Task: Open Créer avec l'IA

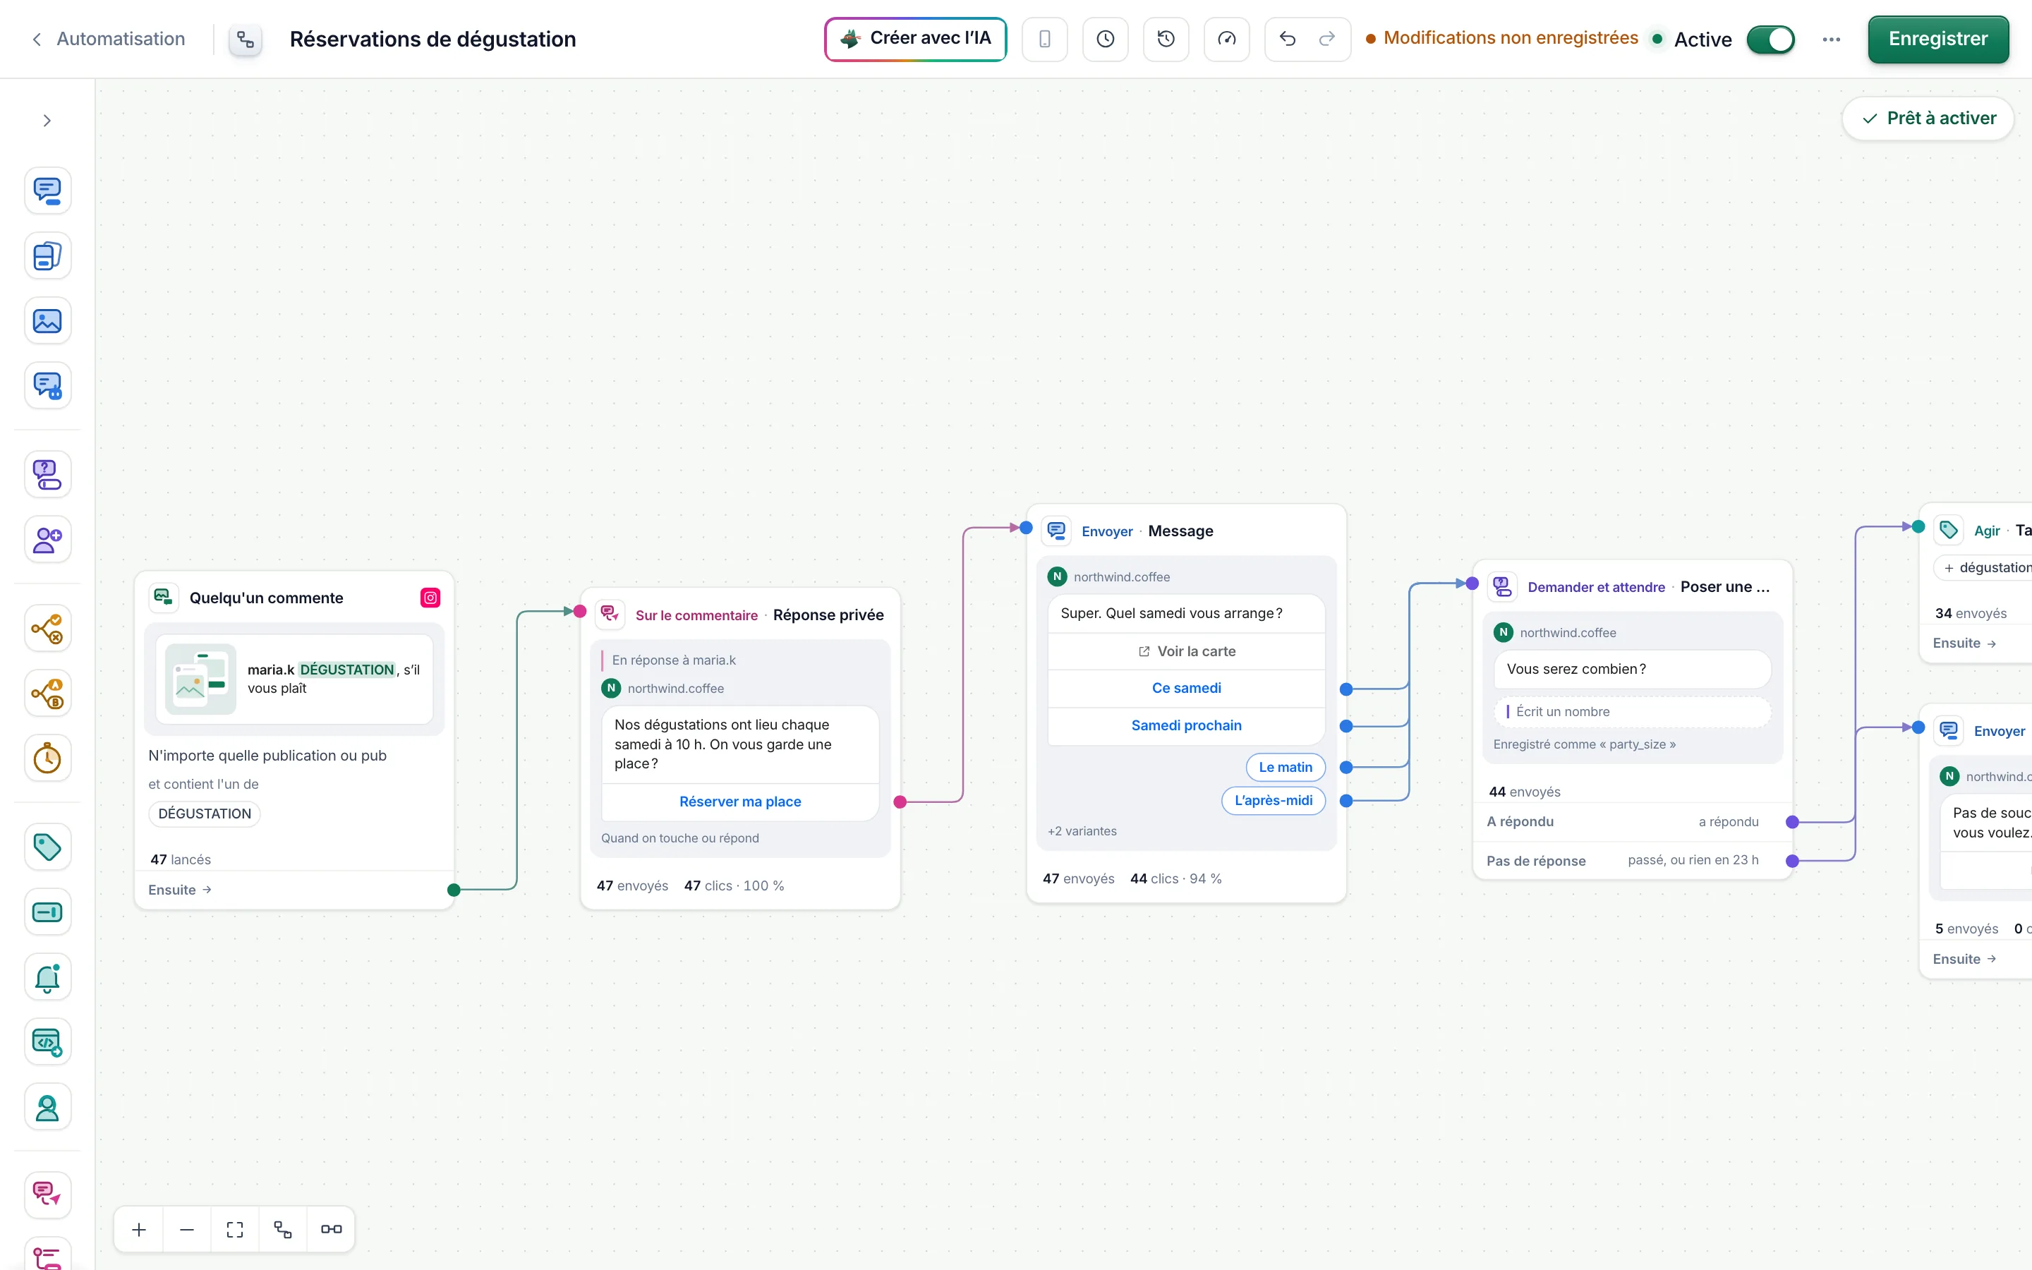Action: click(x=915, y=39)
